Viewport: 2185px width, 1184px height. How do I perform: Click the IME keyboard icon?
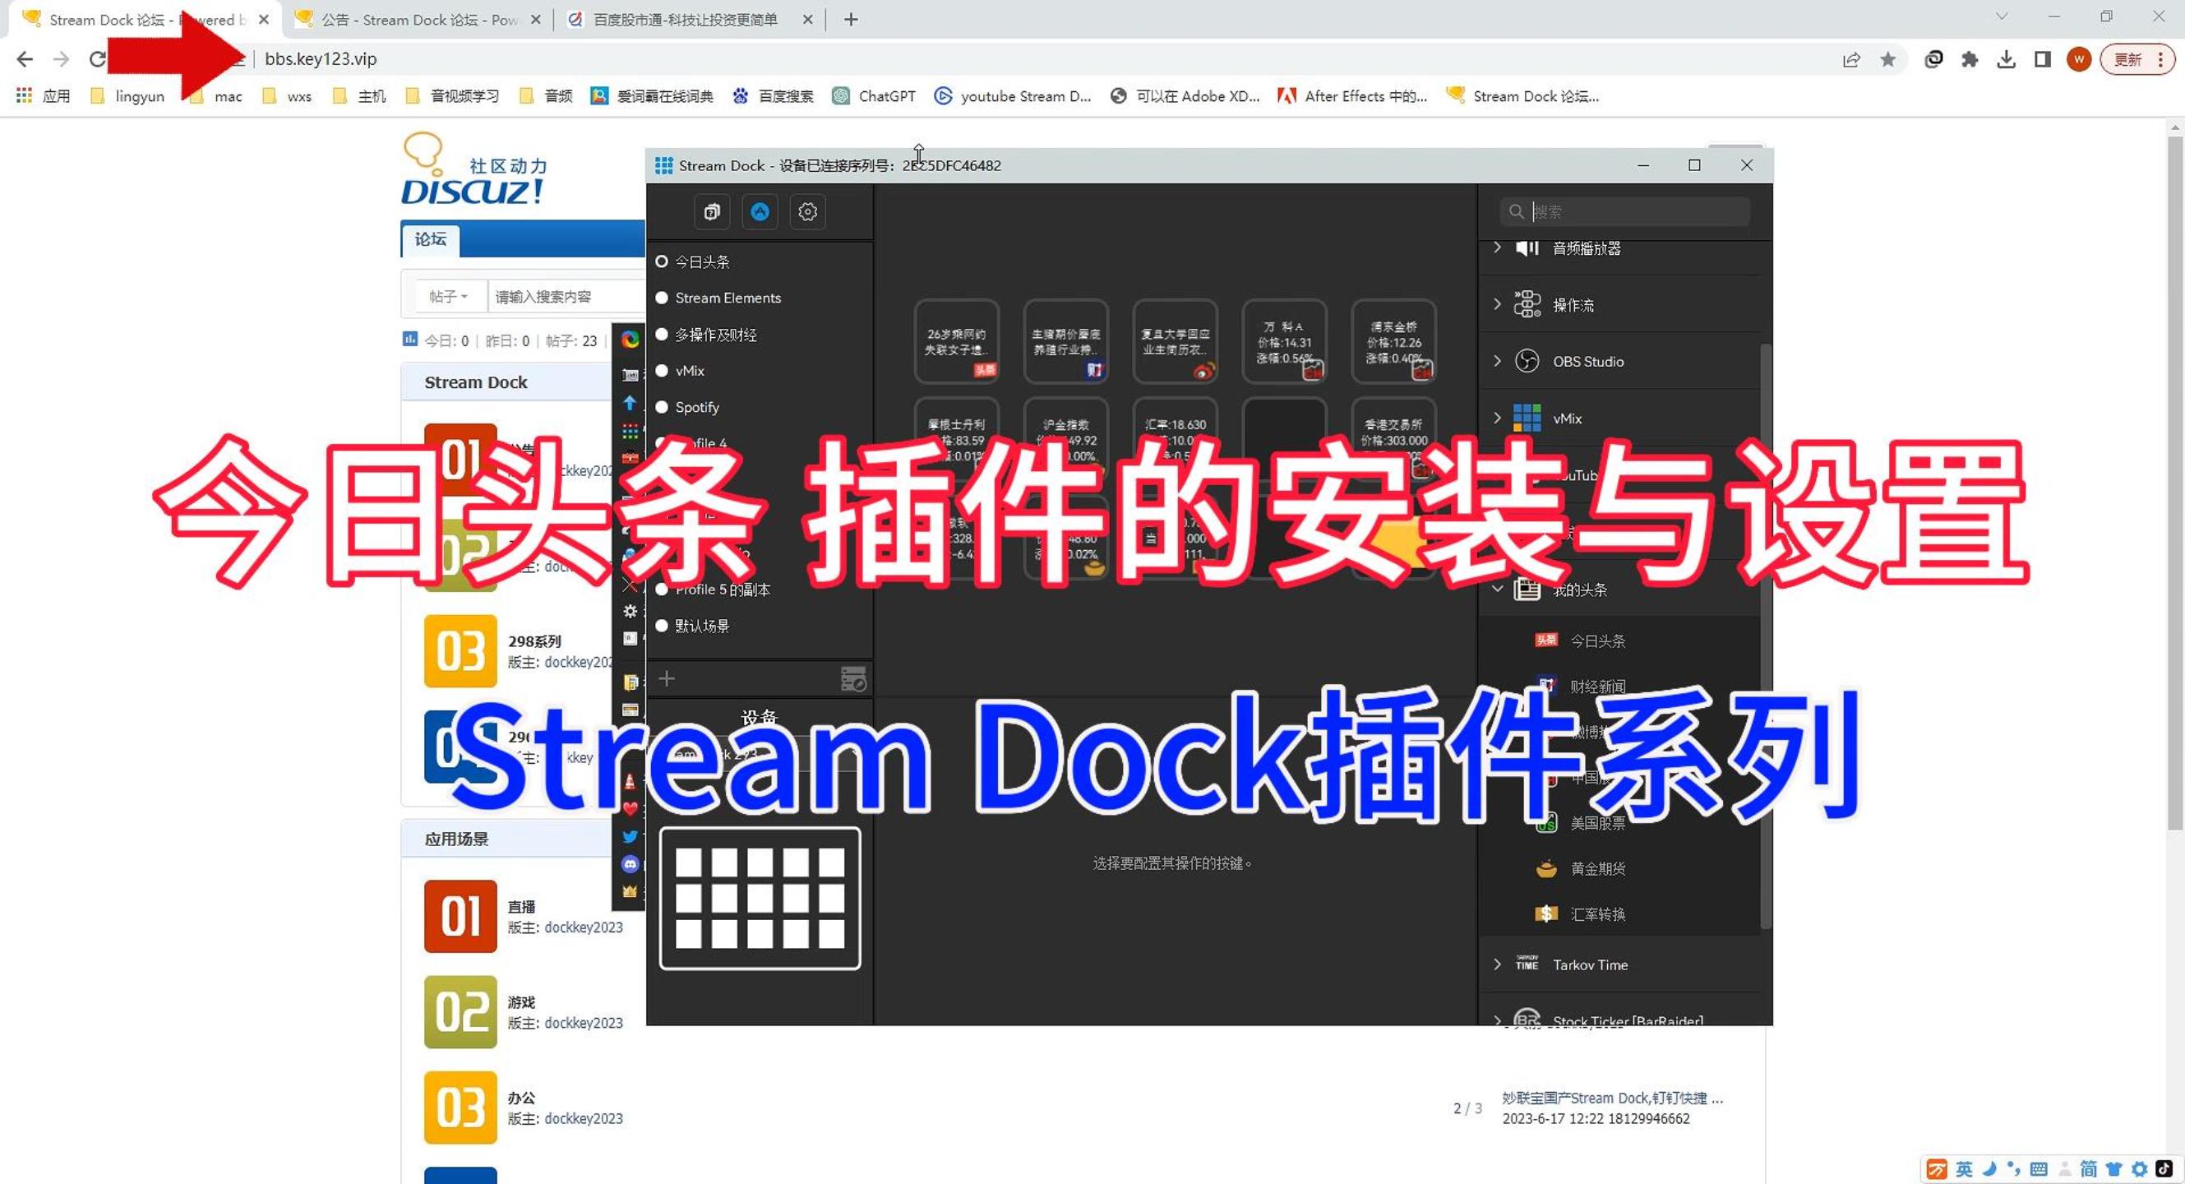[x=2039, y=1168]
